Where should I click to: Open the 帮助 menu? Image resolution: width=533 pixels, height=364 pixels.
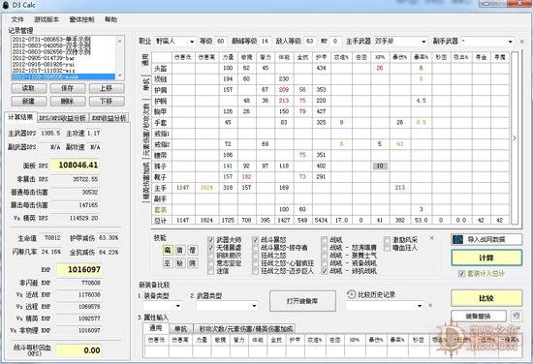(110, 19)
